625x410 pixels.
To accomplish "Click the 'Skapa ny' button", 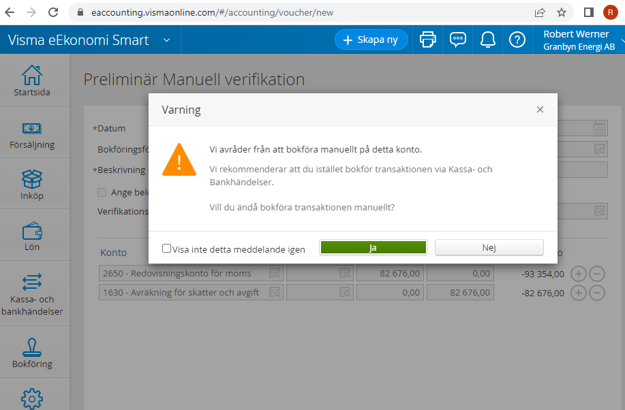I will pyautogui.click(x=371, y=40).
